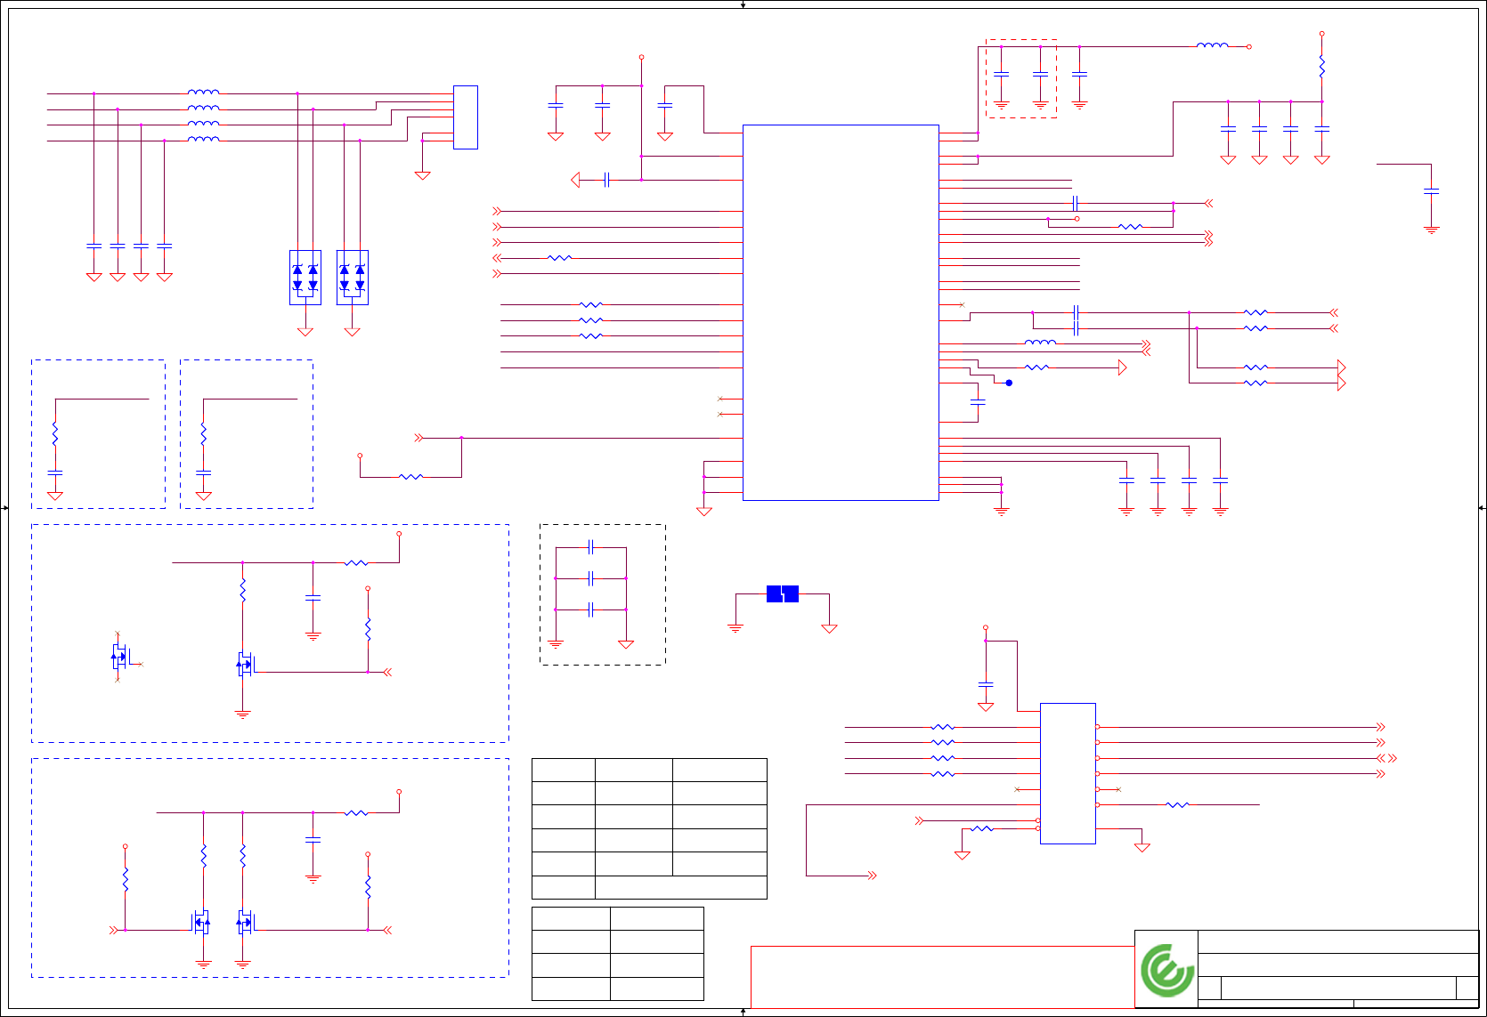Viewport: 1487px width, 1017px height.
Task: Click the dashed box with three parallel capacitors
Action: click(603, 594)
